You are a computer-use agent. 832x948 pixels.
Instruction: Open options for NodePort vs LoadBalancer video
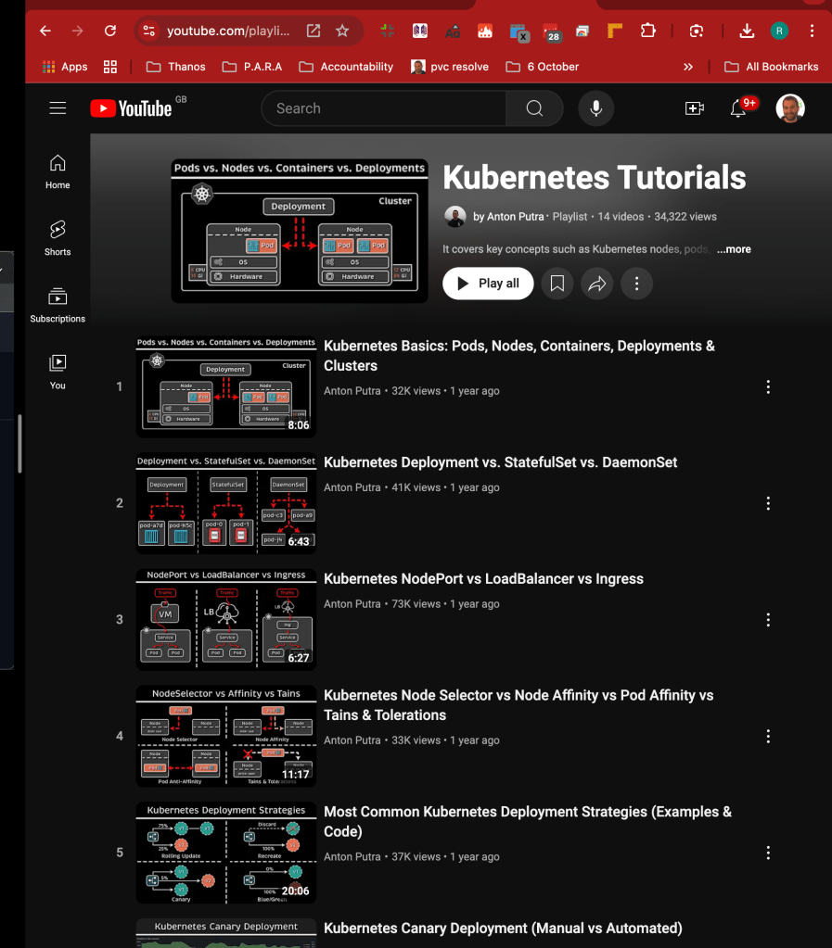769,620
